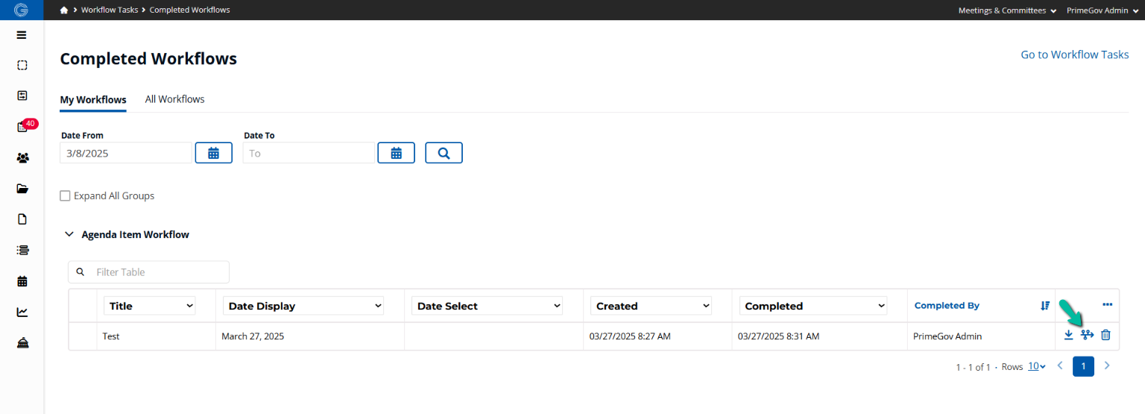The width and height of the screenshot is (1145, 414).
Task: Open the folder icon in sidebar
Action: tap(22, 189)
